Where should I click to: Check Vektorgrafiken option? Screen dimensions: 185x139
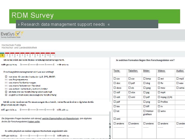pyautogui.click(x=144, y=111)
